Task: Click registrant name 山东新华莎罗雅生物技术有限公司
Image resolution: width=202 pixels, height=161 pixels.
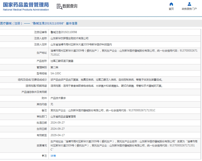Action: (x=70, y=38)
